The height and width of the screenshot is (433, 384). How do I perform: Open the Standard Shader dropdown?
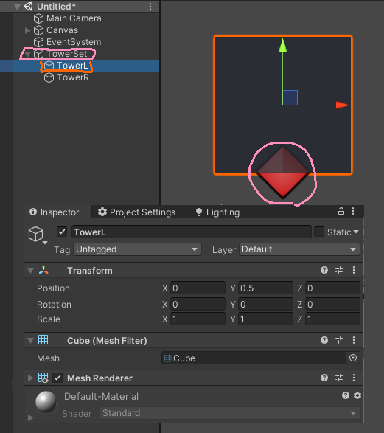point(230,413)
